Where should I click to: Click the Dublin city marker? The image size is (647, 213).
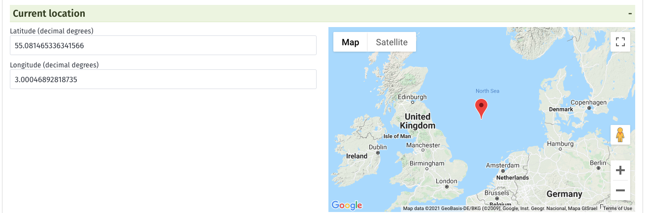point(378,152)
